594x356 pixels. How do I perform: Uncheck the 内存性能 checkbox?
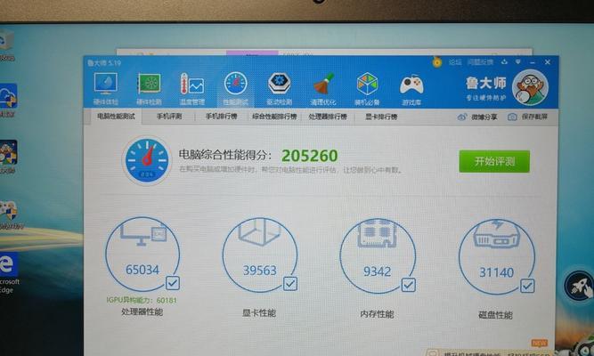pyautogui.click(x=409, y=285)
